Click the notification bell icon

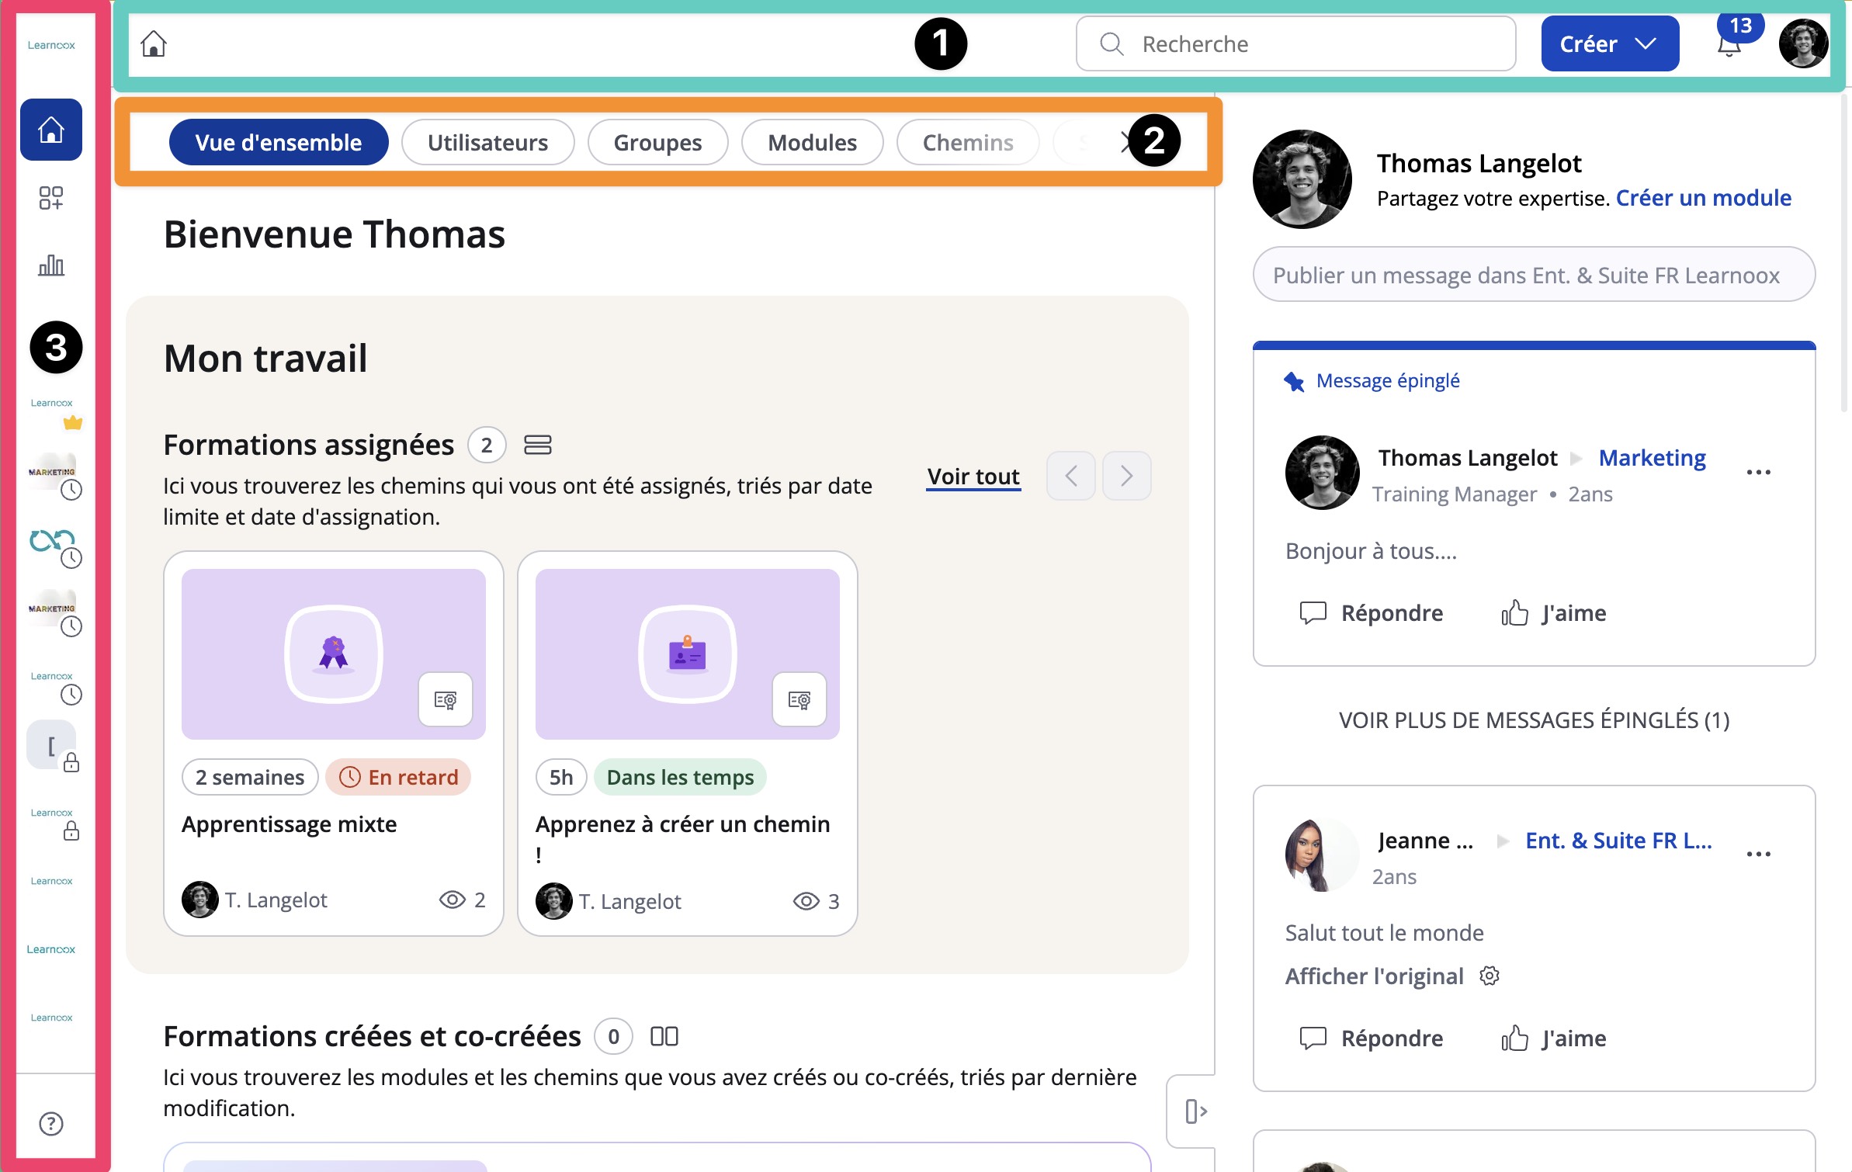coord(1729,47)
